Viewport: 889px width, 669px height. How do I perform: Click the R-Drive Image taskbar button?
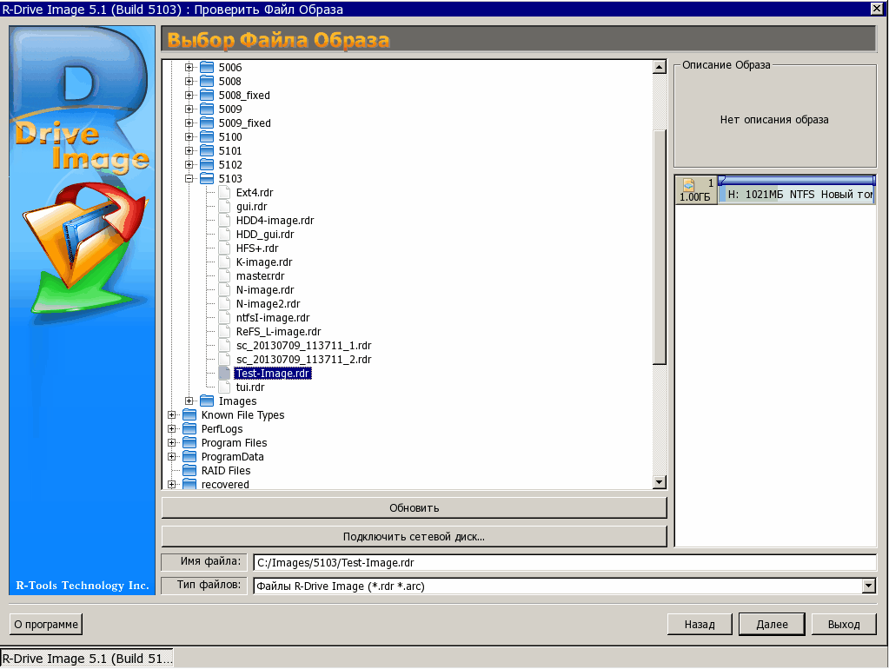[x=87, y=659]
